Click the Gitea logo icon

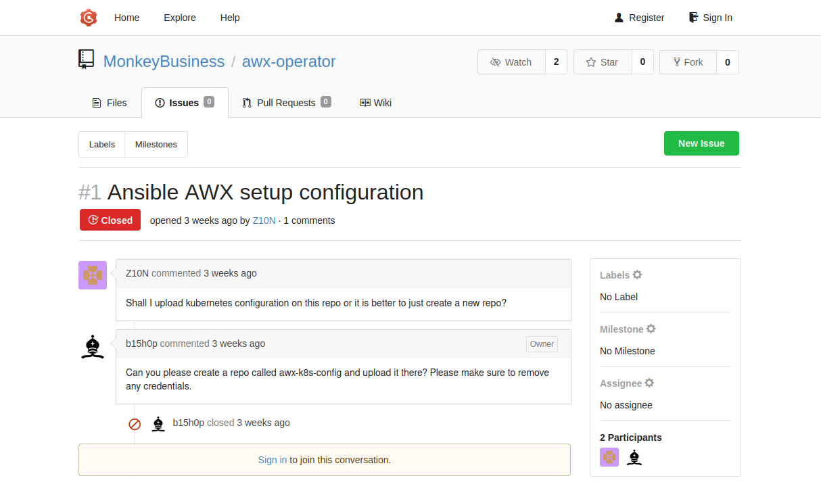point(88,18)
